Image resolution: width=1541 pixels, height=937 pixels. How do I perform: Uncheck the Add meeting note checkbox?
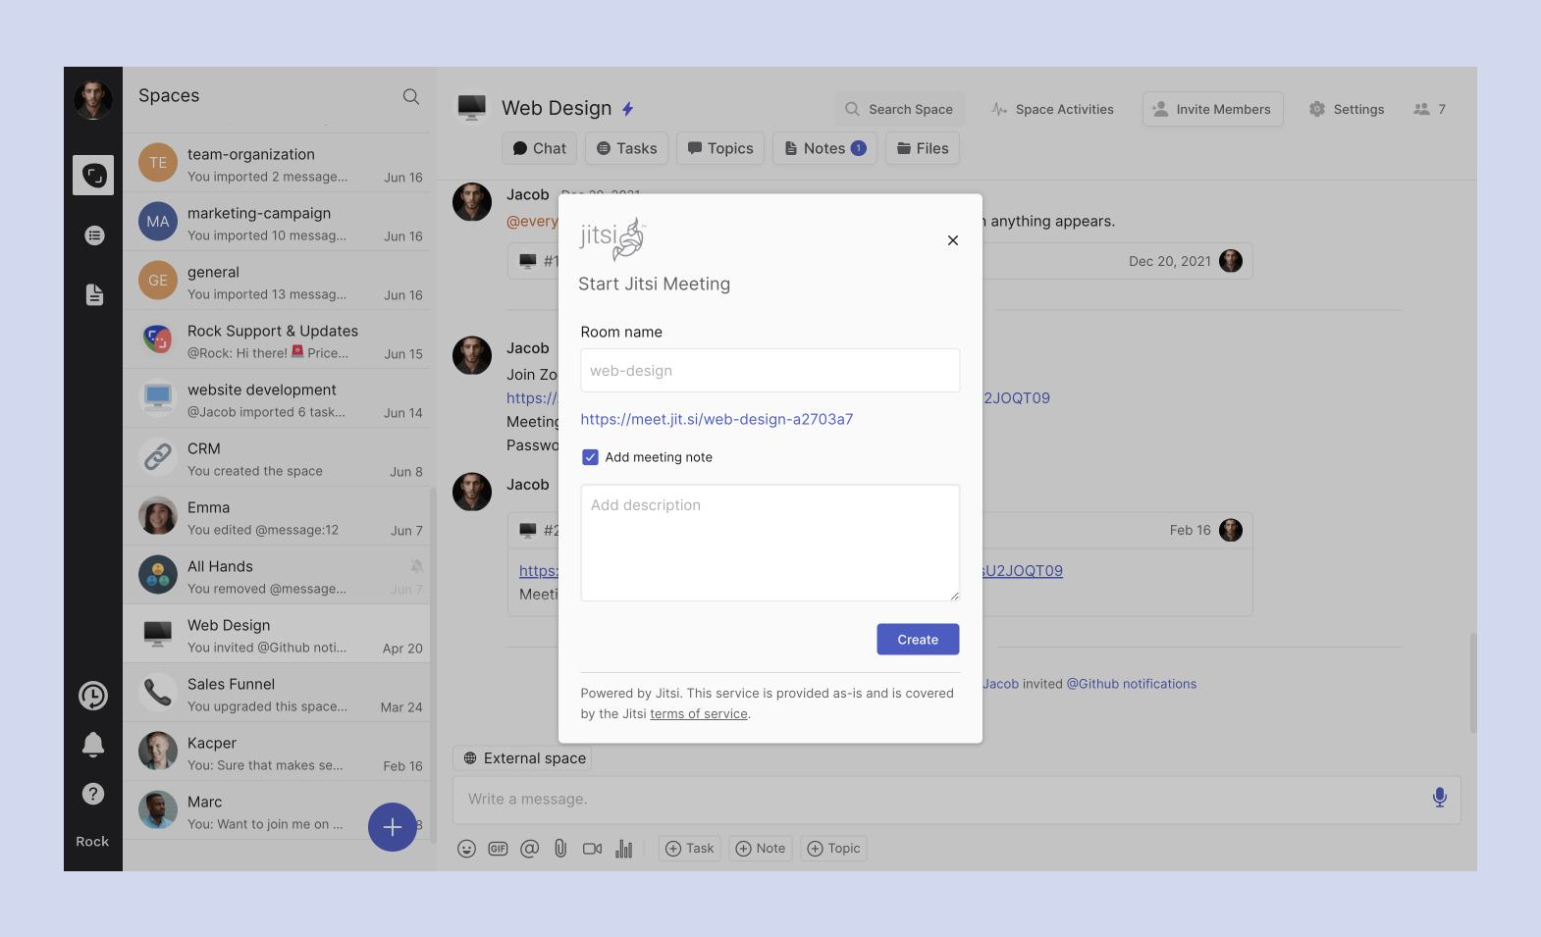click(x=590, y=457)
